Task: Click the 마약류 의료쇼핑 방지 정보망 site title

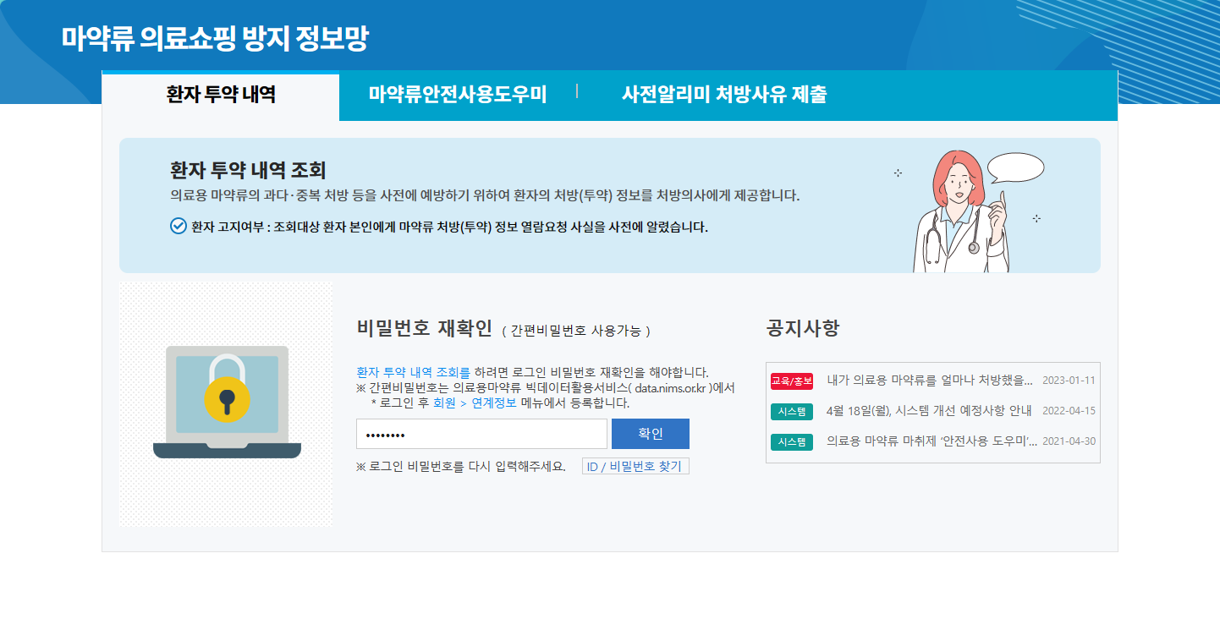Action: (215, 39)
